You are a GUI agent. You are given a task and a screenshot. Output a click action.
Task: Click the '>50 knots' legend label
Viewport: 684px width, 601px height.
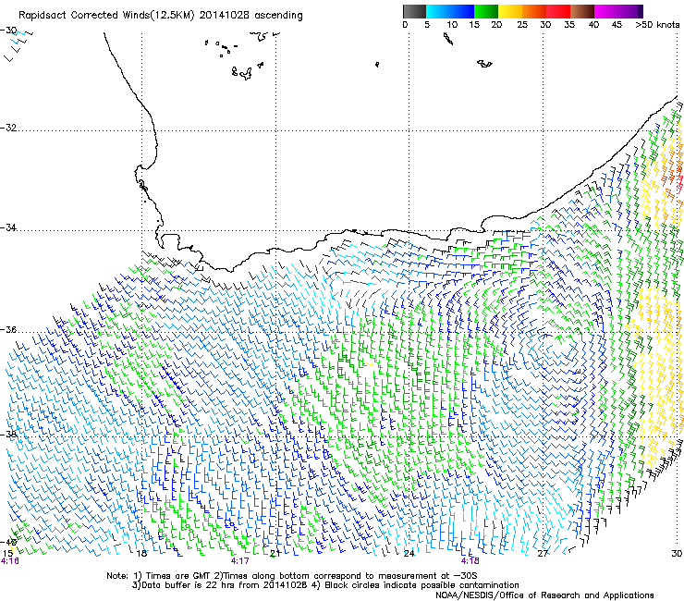[657, 24]
